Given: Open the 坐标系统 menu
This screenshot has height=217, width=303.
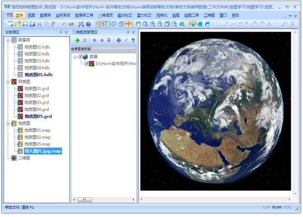Looking at the screenshot, I should (63, 15).
